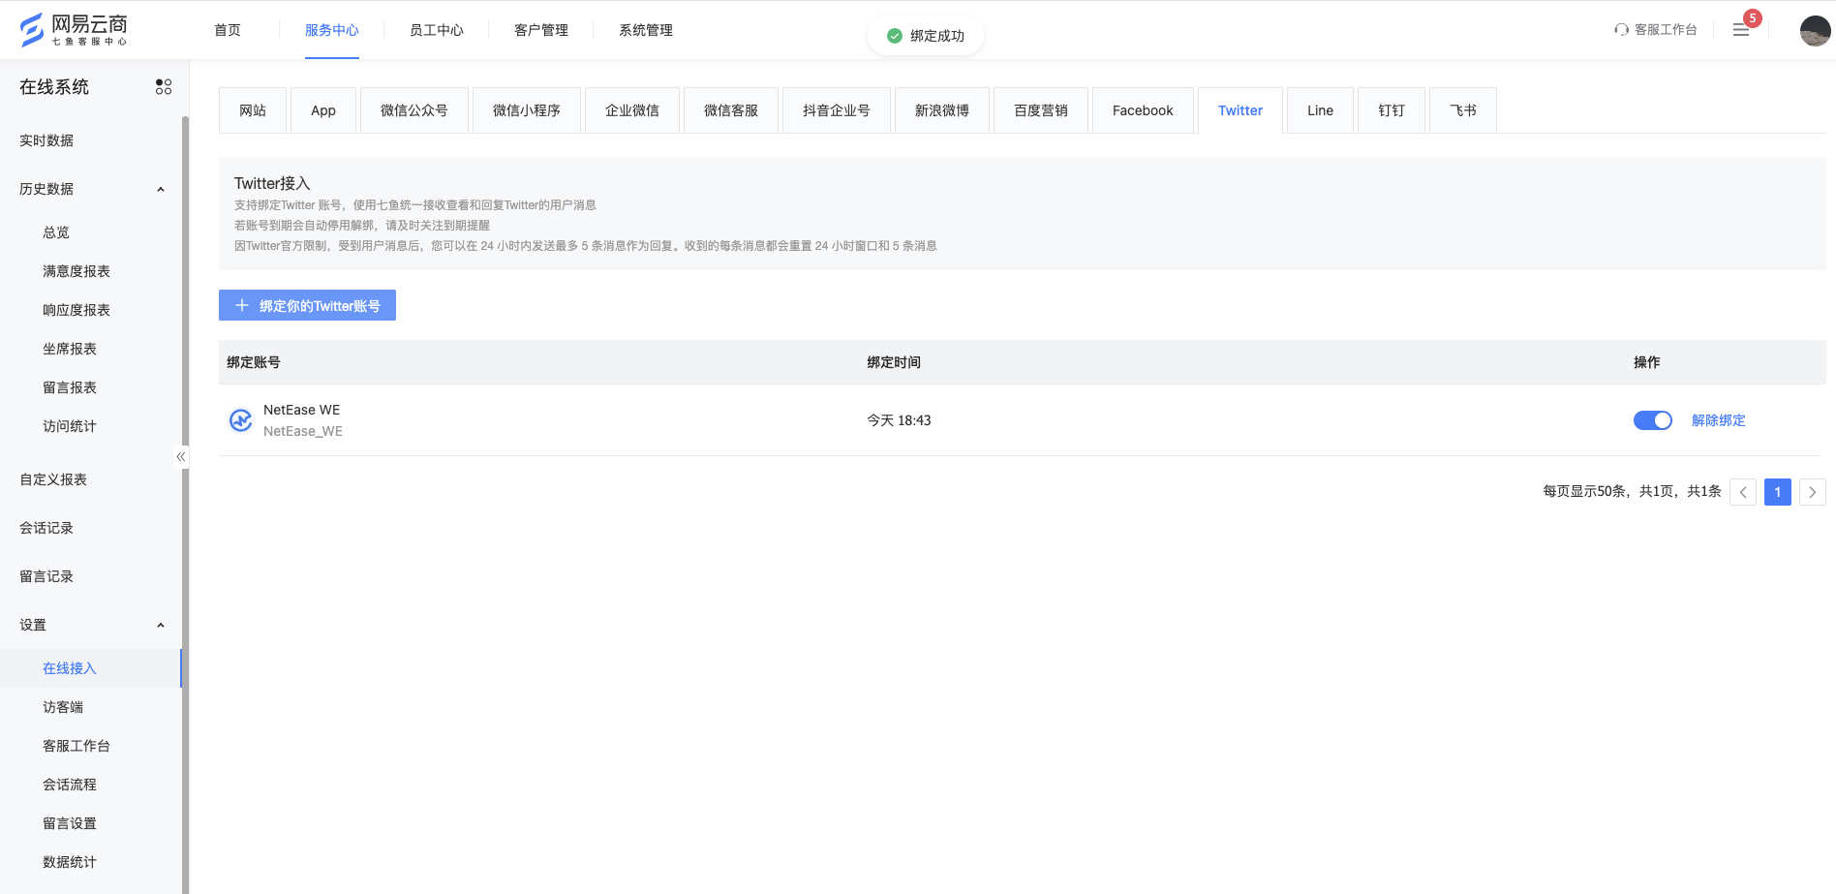Image resolution: width=1836 pixels, height=894 pixels.
Task: Click the NetEase WE account avatar icon
Action: pos(240,420)
